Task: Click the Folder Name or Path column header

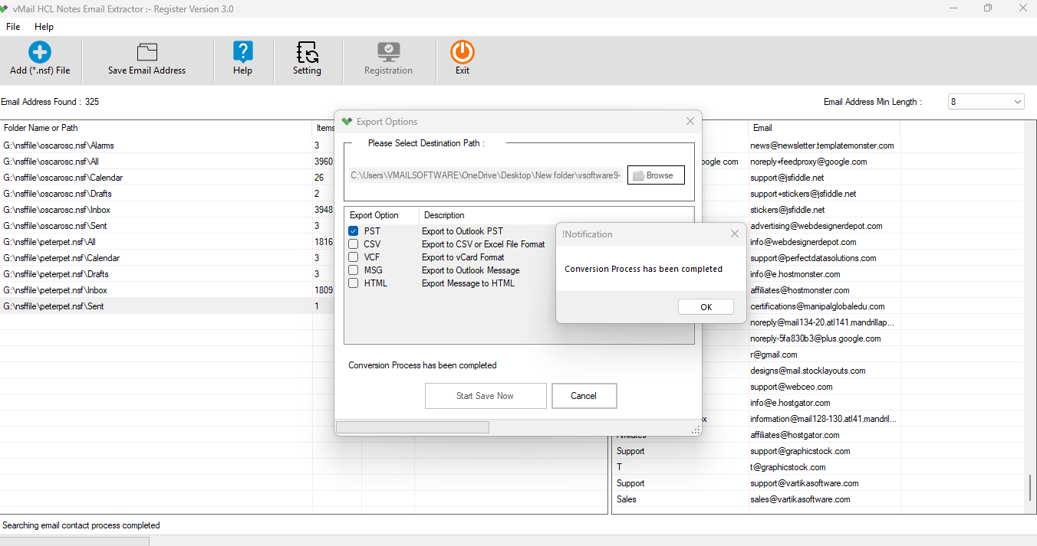Action: coord(156,128)
